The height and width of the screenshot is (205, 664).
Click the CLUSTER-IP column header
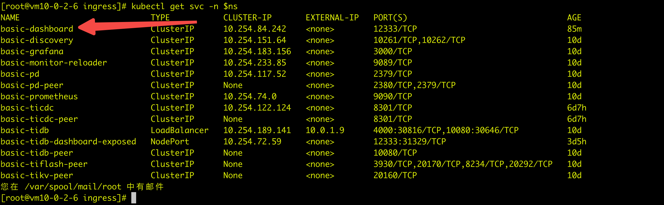tap(248, 17)
